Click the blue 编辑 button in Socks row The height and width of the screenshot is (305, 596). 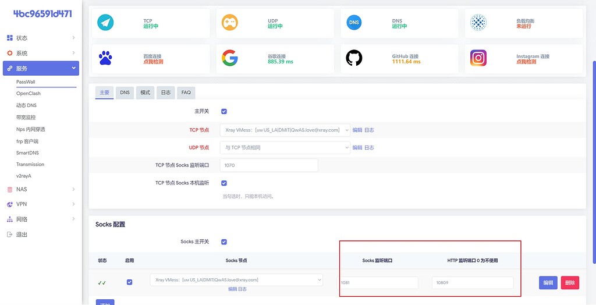pyautogui.click(x=548, y=282)
